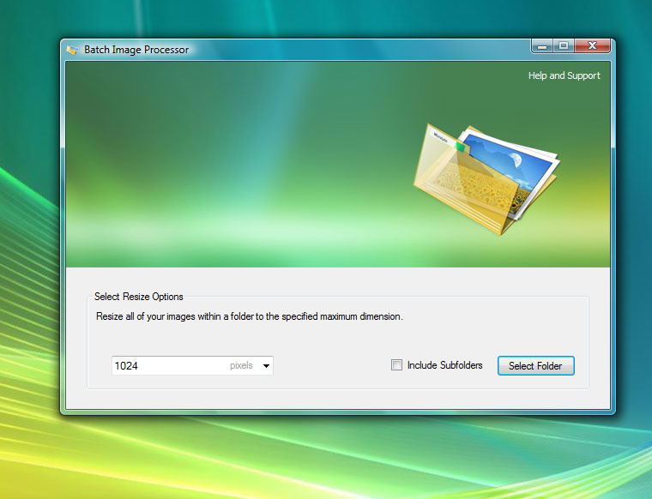Close the Batch Image Processor window
The image size is (652, 499).
click(x=592, y=45)
